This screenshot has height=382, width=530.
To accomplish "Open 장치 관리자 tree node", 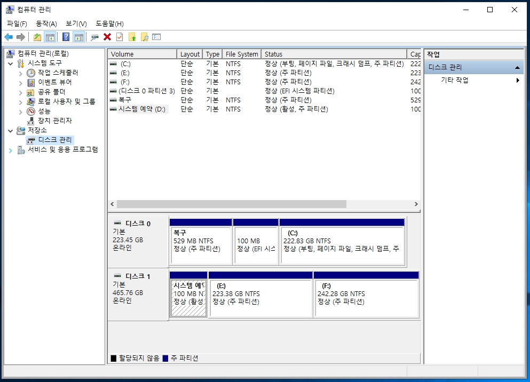I will (55, 121).
